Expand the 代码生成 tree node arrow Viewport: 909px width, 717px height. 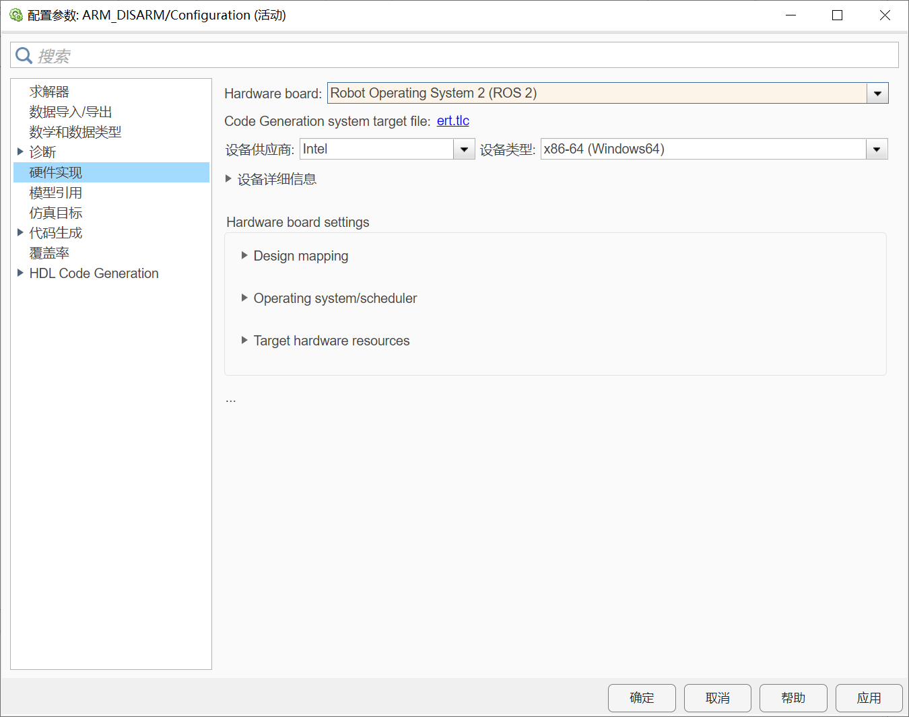(x=20, y=232)
